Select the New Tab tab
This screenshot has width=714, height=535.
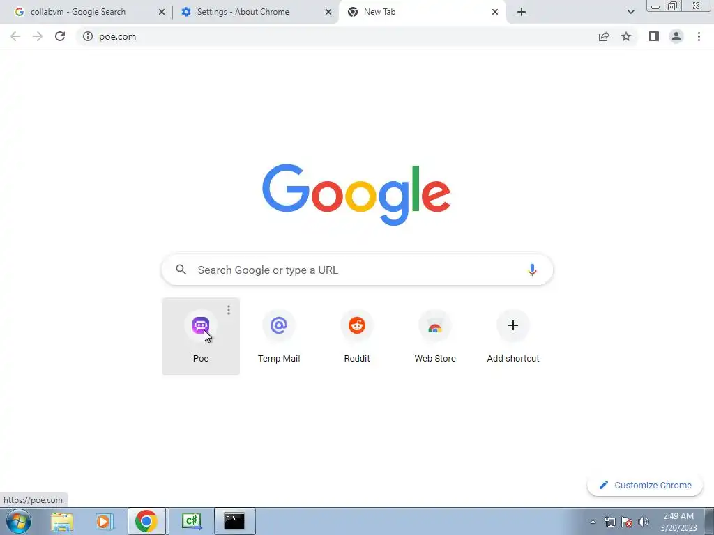pyautogui.click(x=421, y=12)
